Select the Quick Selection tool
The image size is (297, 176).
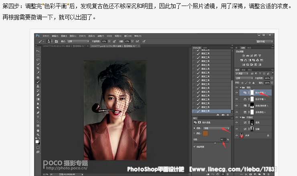tap(38, 64)
